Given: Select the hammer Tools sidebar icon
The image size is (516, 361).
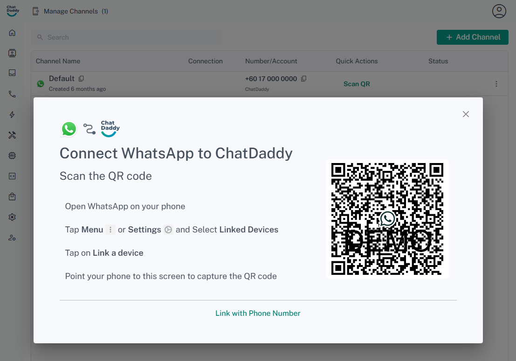Looking at the screenshot, I should point(12,135).
